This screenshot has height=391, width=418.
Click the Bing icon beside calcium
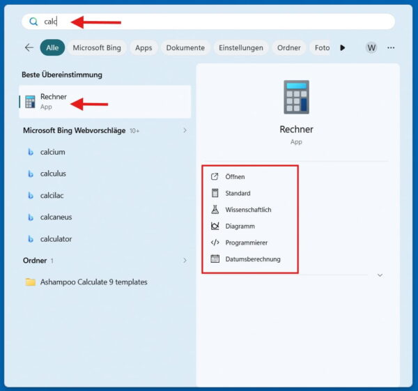(31, 152)
